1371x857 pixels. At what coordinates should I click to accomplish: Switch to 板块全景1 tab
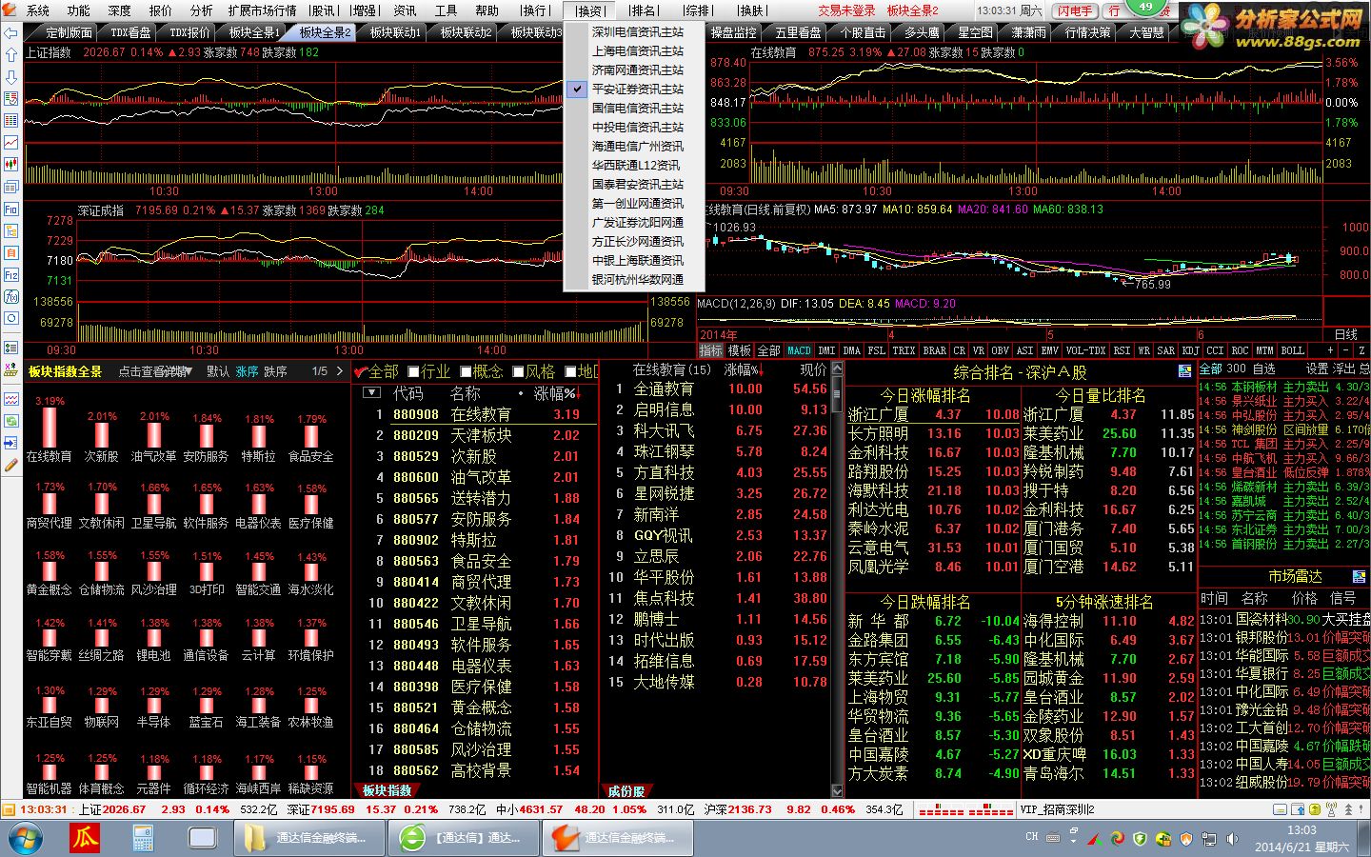(254, 32)
